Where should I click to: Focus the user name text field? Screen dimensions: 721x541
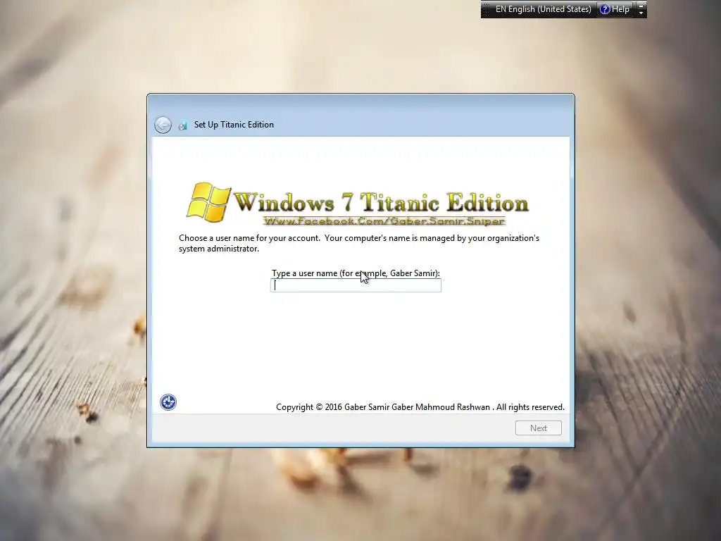point(356,285)
